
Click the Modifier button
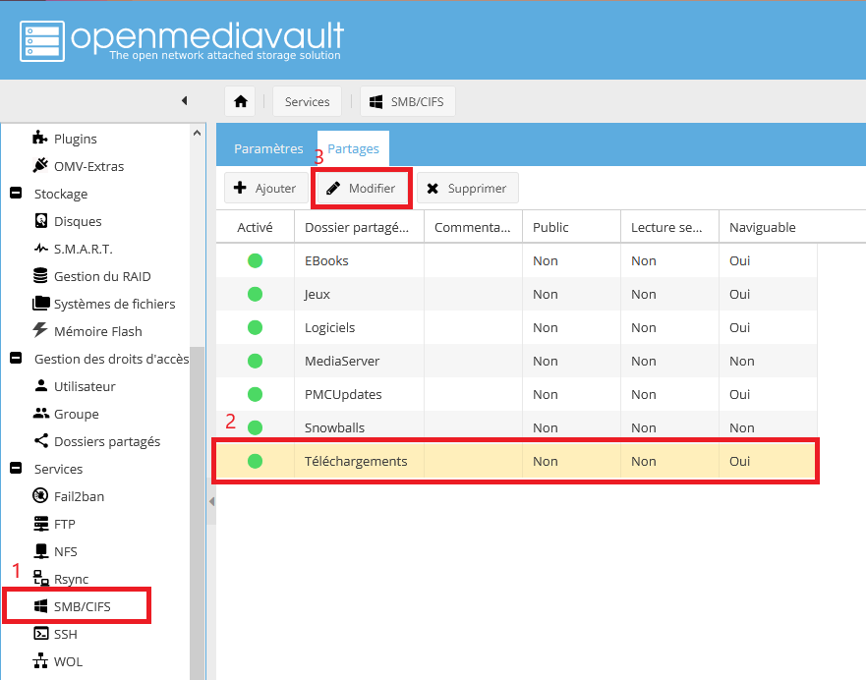pos(361,189)
